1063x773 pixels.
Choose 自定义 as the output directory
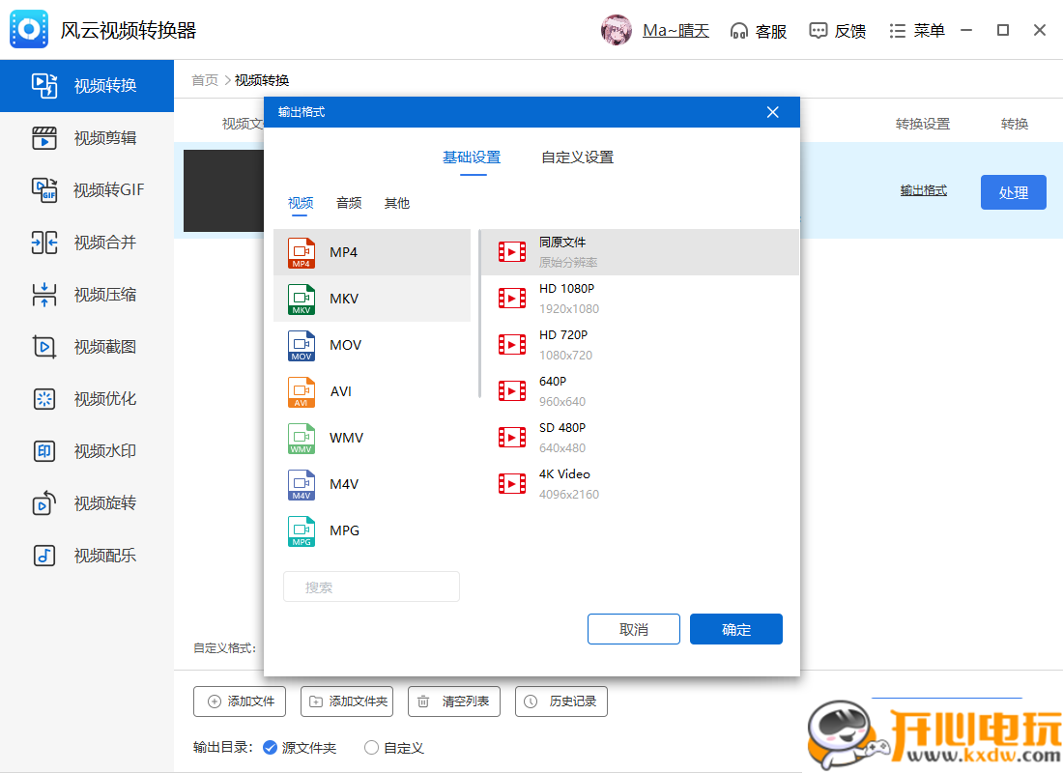coord(394,747)
